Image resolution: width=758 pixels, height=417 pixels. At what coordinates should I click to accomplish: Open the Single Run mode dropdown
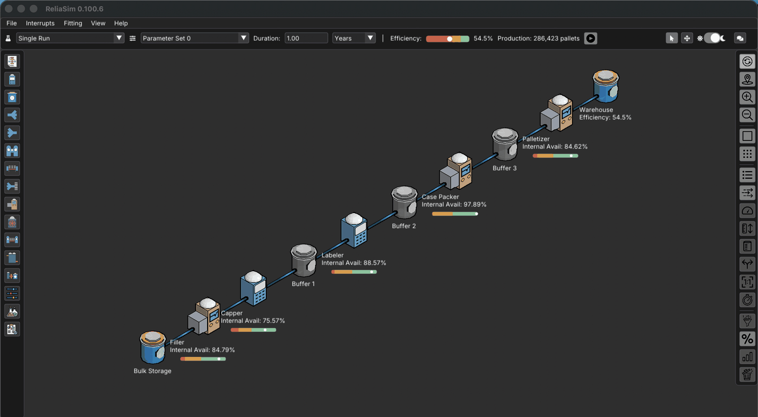coord(70,38)
